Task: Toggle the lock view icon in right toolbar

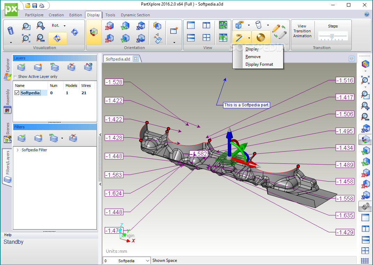Action: coord(365,206)
